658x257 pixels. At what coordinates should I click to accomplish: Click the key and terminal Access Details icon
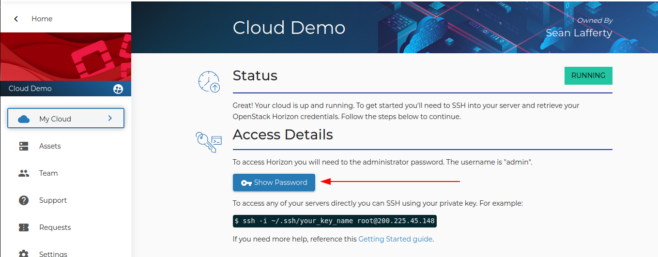tap(209, 141)
